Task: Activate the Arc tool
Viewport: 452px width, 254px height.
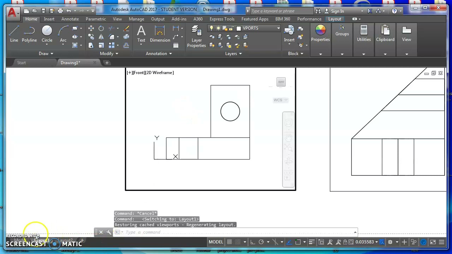Action: click(x=63, y=34)
